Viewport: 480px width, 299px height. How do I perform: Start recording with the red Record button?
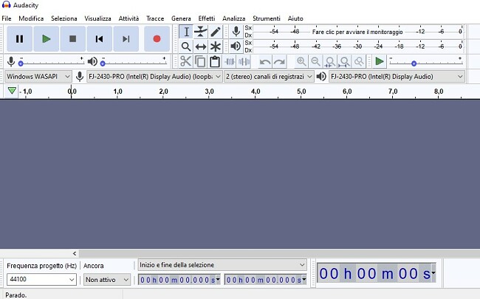(x=157, y=39)
